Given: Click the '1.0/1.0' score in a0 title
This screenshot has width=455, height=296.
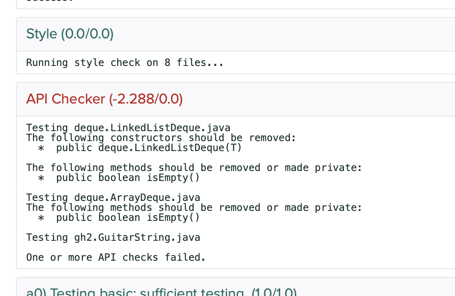Looking at the screenshot, I should click(x=274, y=292).
